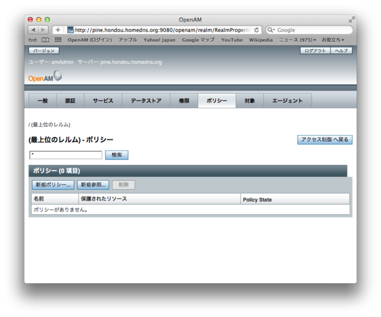Open the Wikipedia bookmark link
This screenshot has height=317, width=381.
[x=261, y=40]
